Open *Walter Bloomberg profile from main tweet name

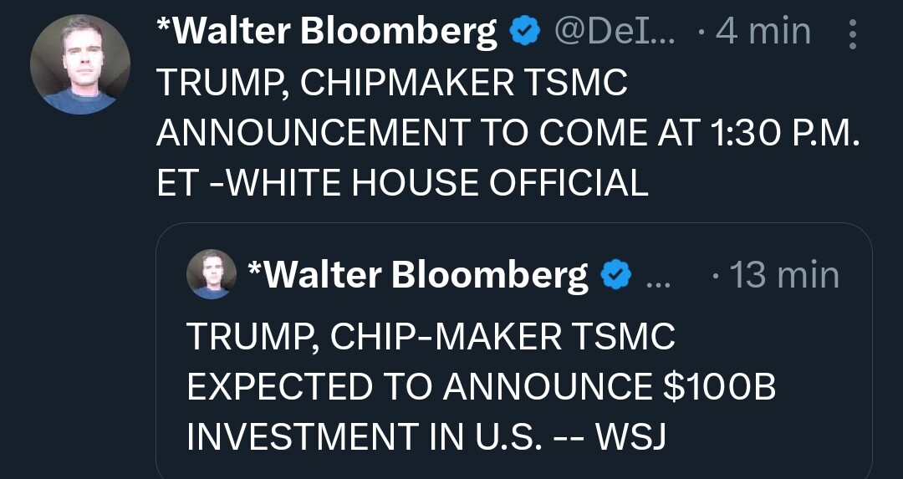(327, 33)
